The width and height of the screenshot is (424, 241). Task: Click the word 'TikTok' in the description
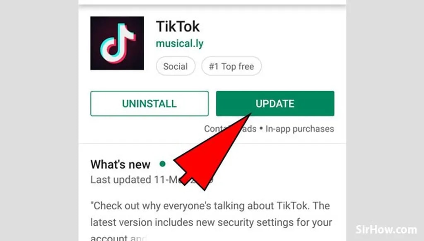point(292,206)
